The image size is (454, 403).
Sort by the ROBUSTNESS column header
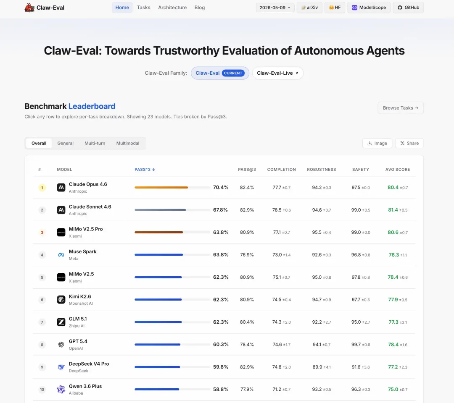(x=322, y=170)
